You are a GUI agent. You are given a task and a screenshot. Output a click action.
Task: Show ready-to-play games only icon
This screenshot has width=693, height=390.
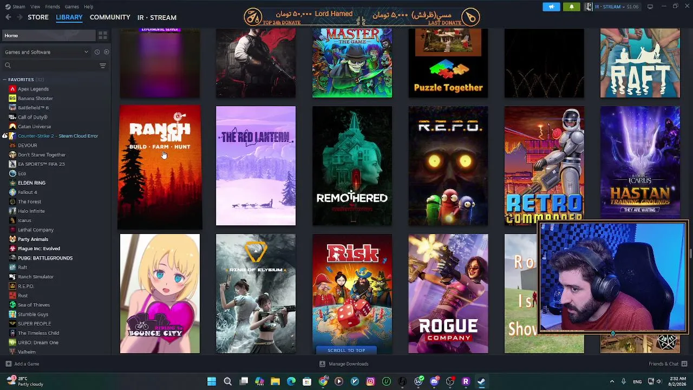tap(106, 52)
